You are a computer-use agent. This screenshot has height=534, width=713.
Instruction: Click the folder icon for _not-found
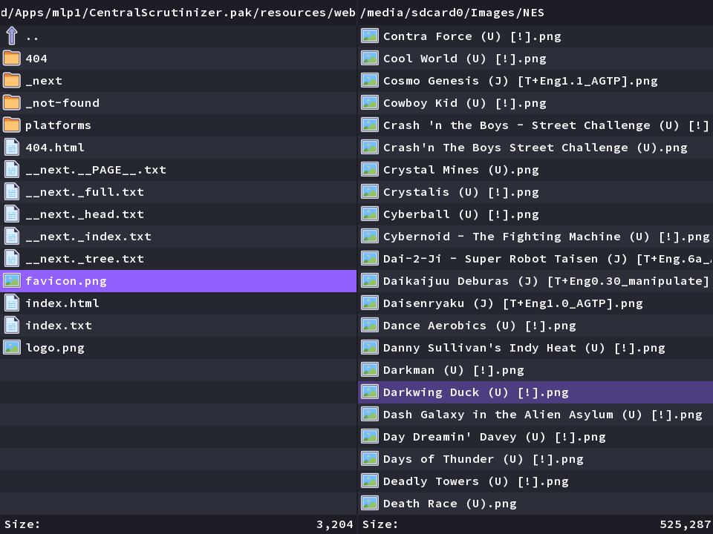[x=12, y=102]
